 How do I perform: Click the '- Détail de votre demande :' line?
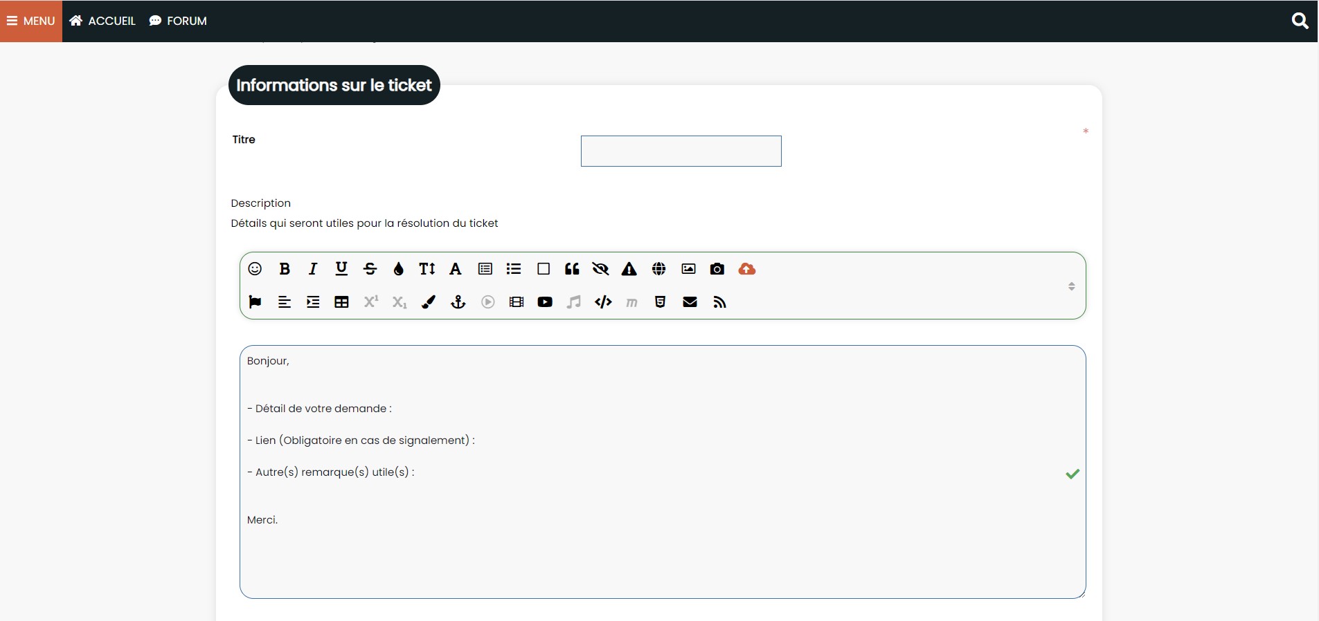319,409
